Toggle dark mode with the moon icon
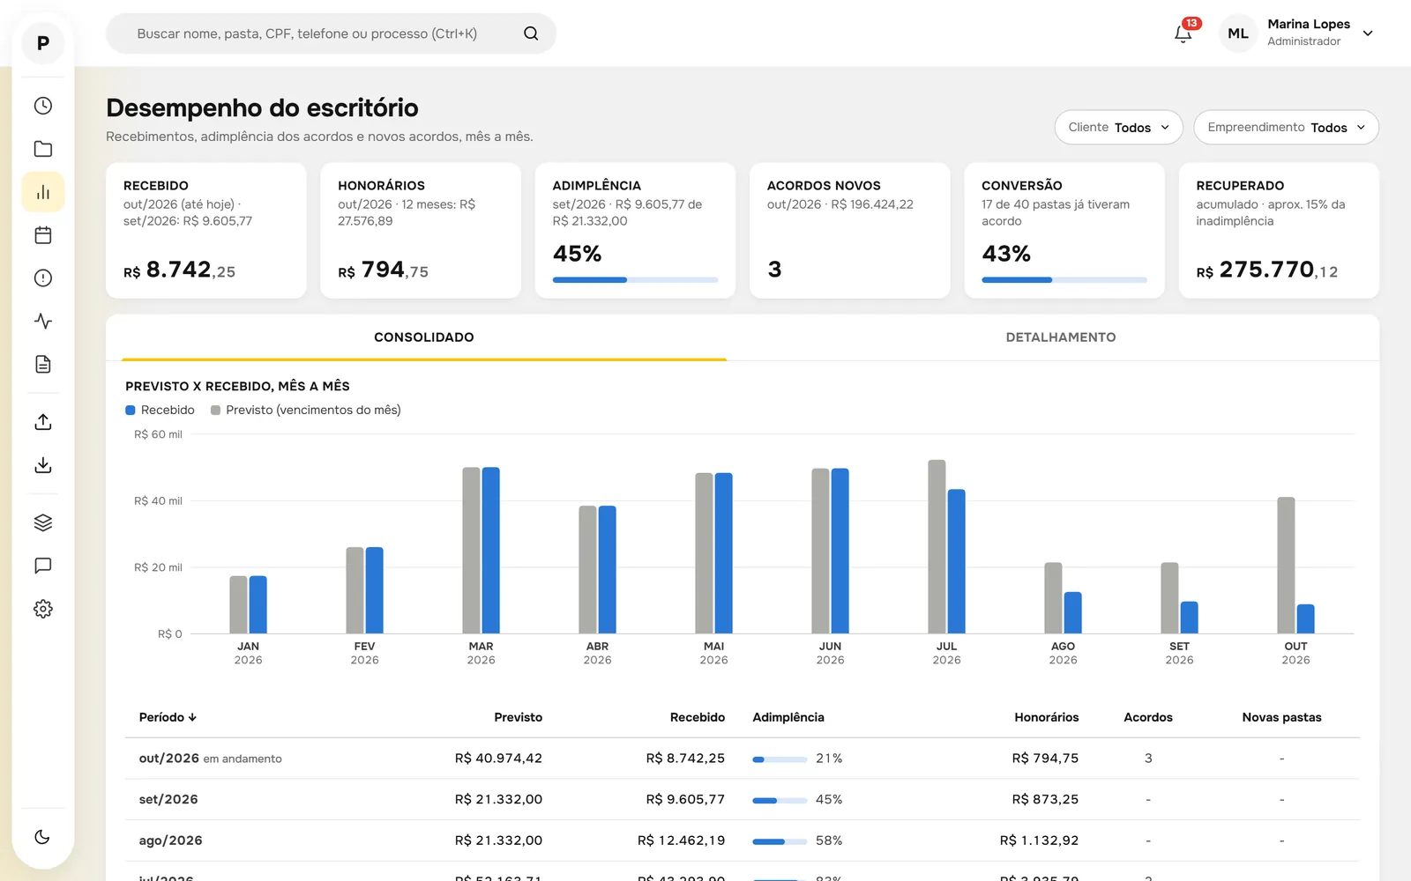Screen dimensions: 1411x881 tap(42, 837)
